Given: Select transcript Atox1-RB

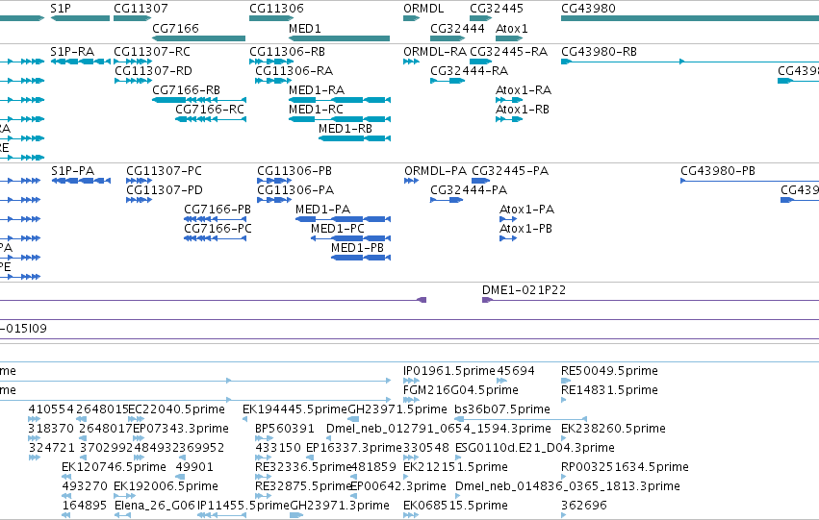Looking at the screenshot, I should 509,119.
